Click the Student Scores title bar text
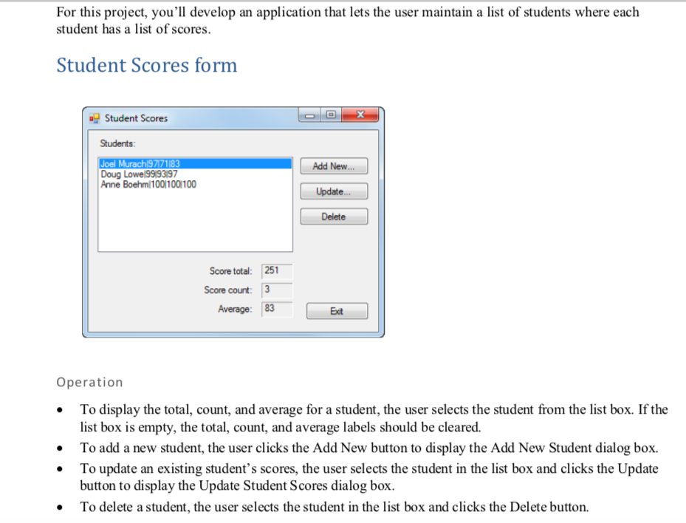 (135, 117)
